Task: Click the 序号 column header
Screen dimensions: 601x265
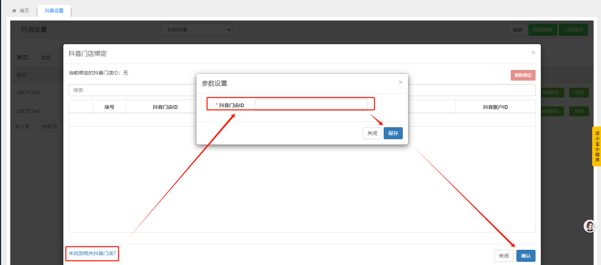Action: pyautogui.click(x=109, y=107)
